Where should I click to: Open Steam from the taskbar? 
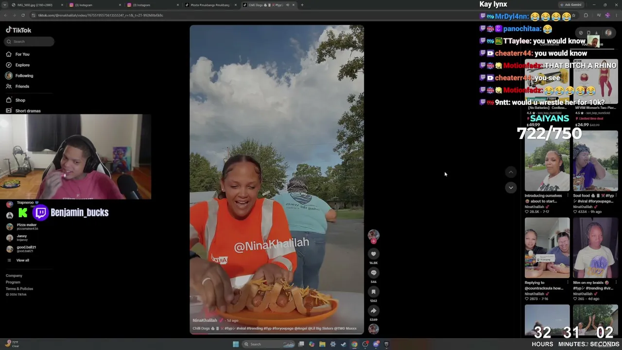344,344
